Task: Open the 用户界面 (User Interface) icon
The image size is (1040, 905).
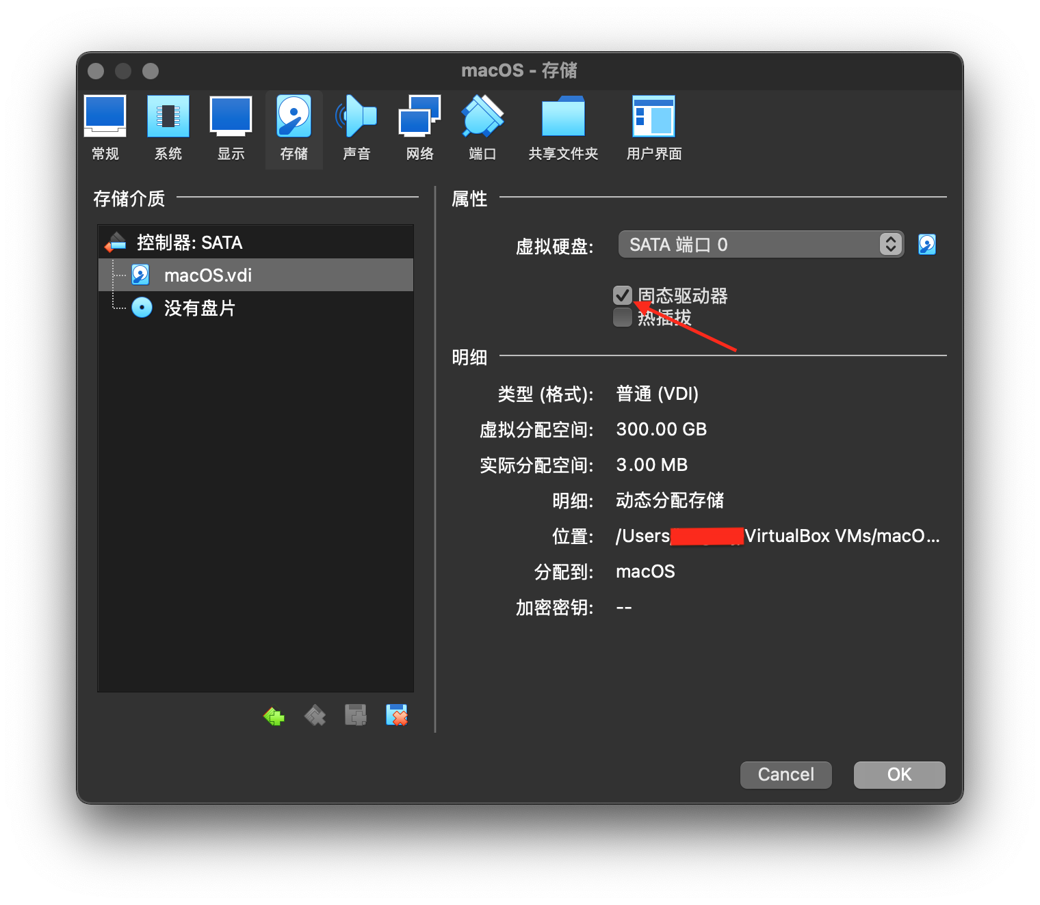Action: pos(654,129)
